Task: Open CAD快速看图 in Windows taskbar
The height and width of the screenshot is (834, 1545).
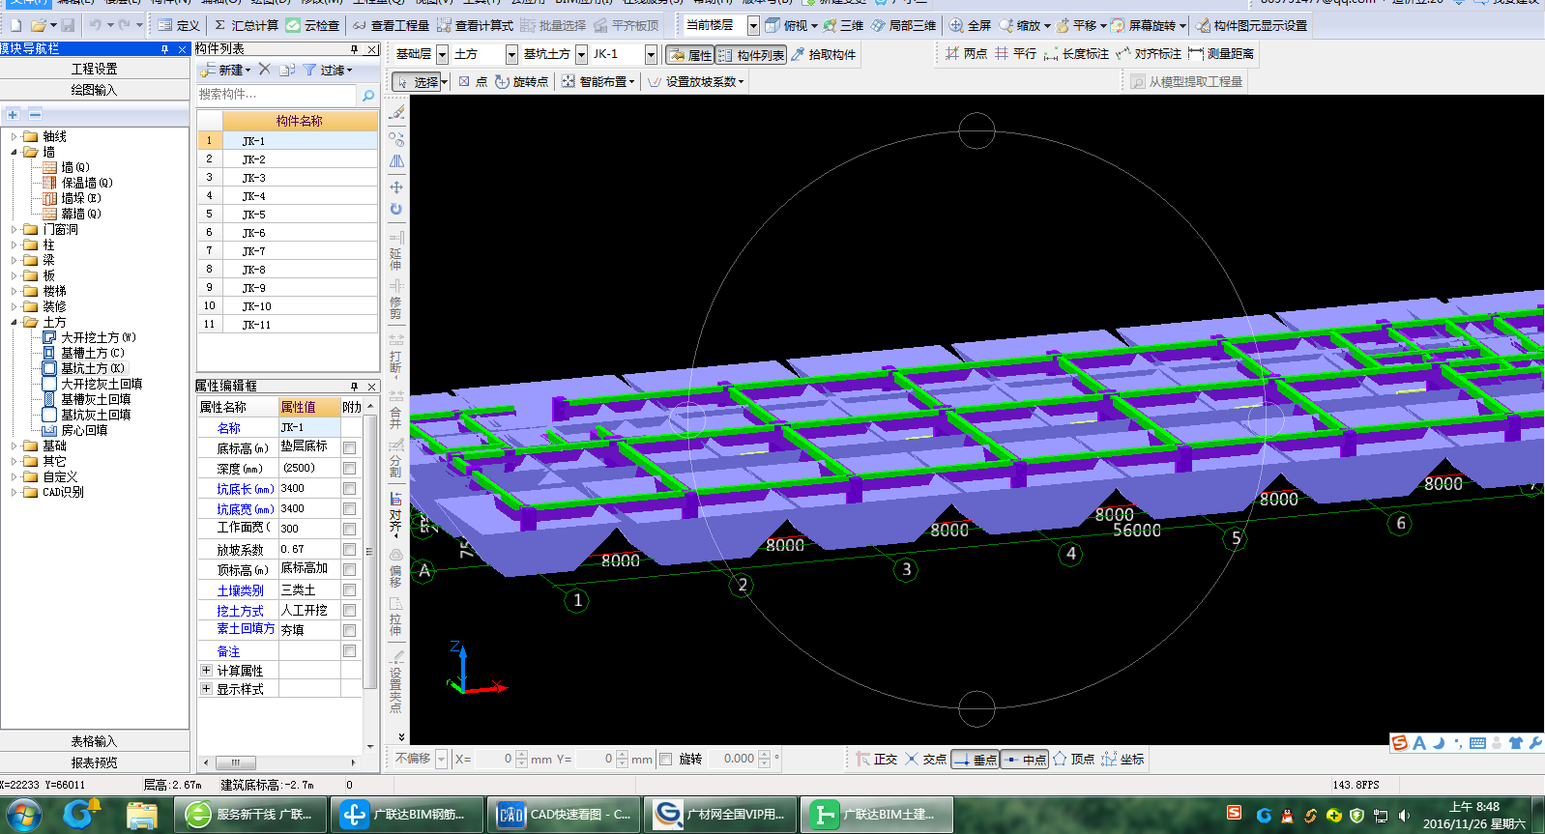Action: (x=565, y=815)
